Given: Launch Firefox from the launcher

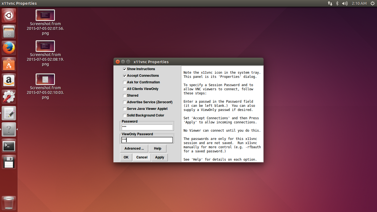Looking at the screenshot, I should [9, 48].
